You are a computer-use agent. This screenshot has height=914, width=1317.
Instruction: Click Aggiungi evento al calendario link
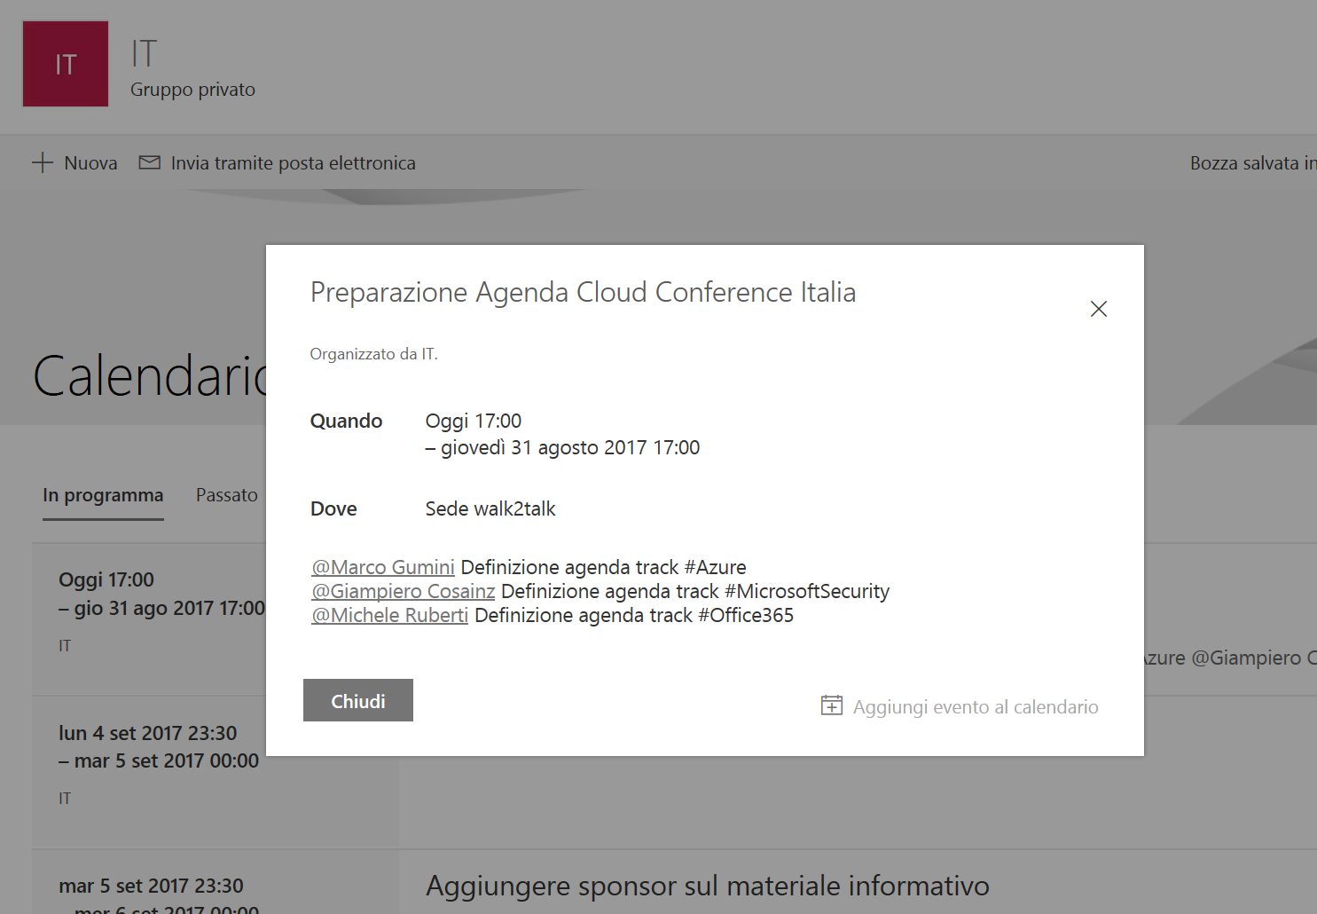click(x=976, y=706)
